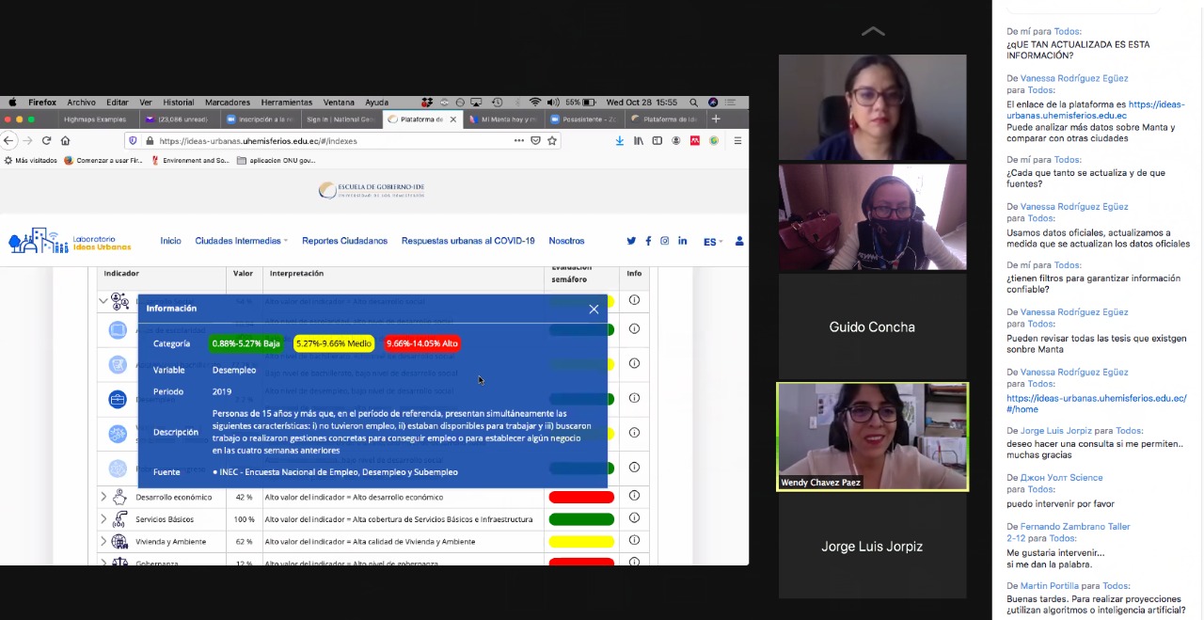
Task: Open the ES language selector
Action: (713, 242)
